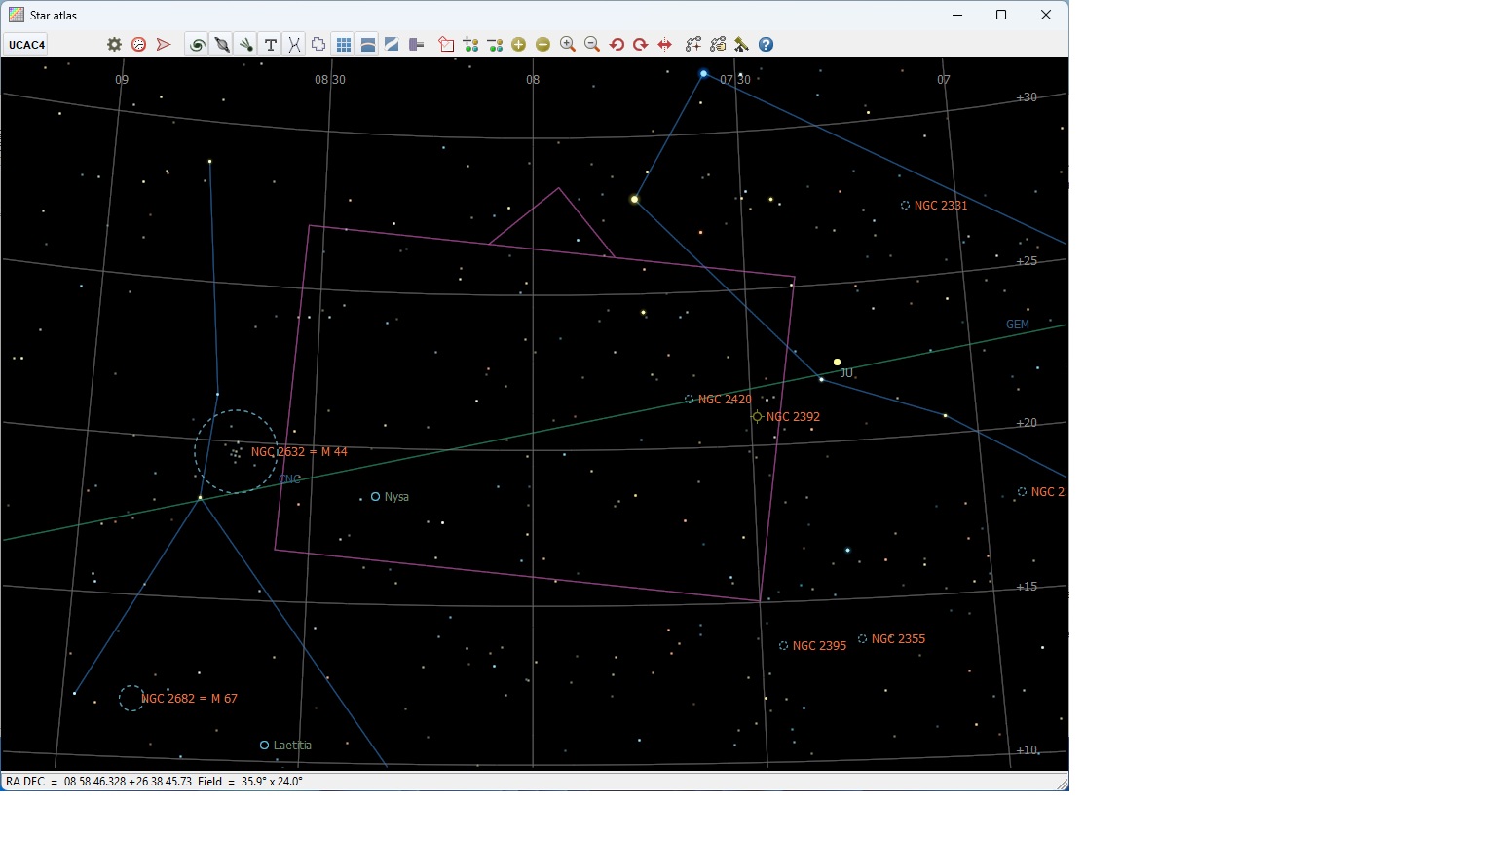Click the magnifier zoom out icon
This screenshot has height=842, width=1496.
tap(592, 45)
